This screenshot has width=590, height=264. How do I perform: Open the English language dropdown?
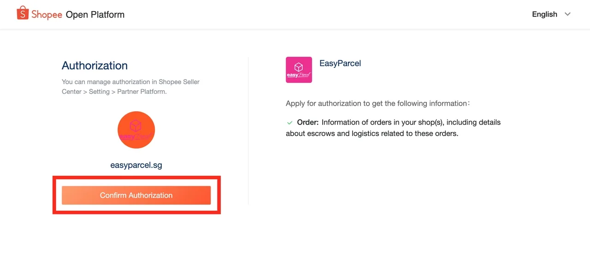pos(544,14)
